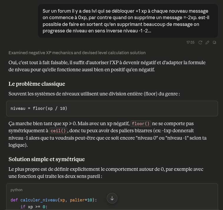Edit the sent message via pencil icon
This screenshot has height=210, width=223.
[207, 42]
